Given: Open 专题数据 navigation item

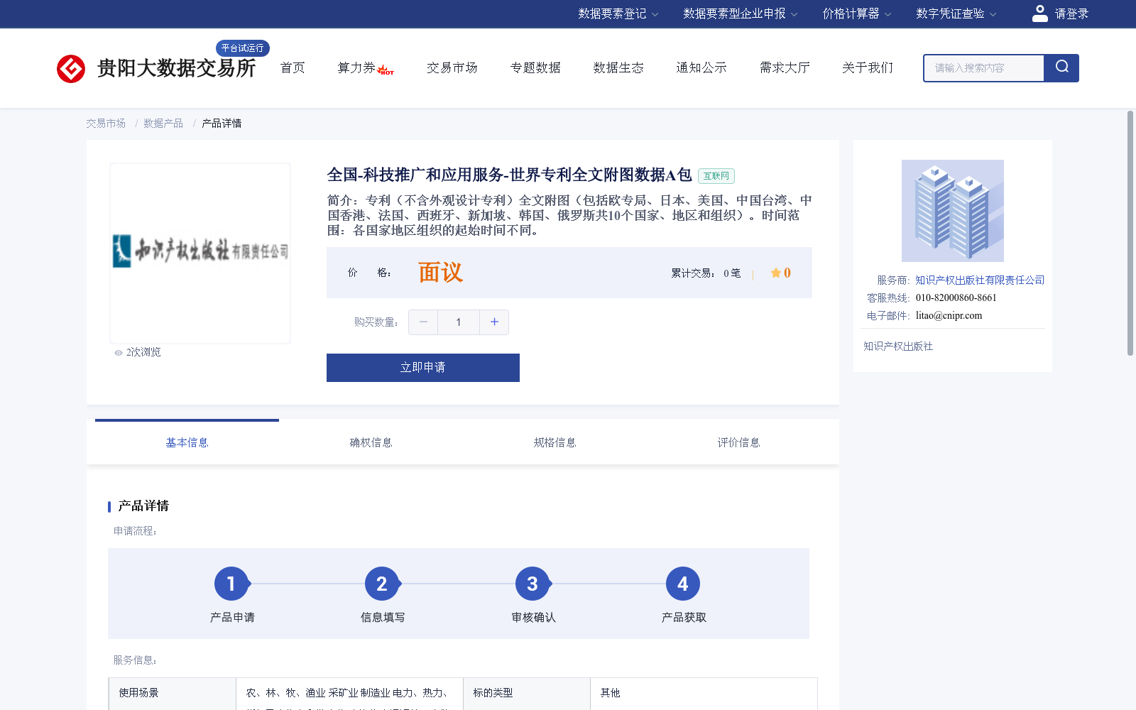Looking at the screenshot, I should point(535,67).
